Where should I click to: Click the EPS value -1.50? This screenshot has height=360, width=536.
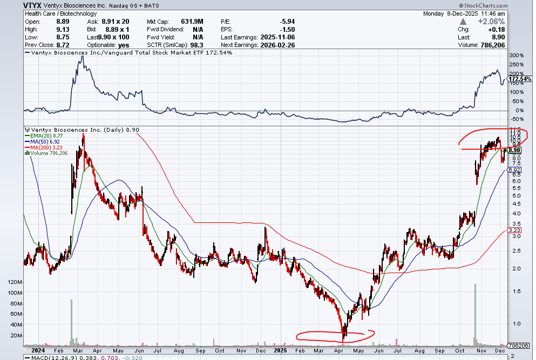click(x=287, y=29)
